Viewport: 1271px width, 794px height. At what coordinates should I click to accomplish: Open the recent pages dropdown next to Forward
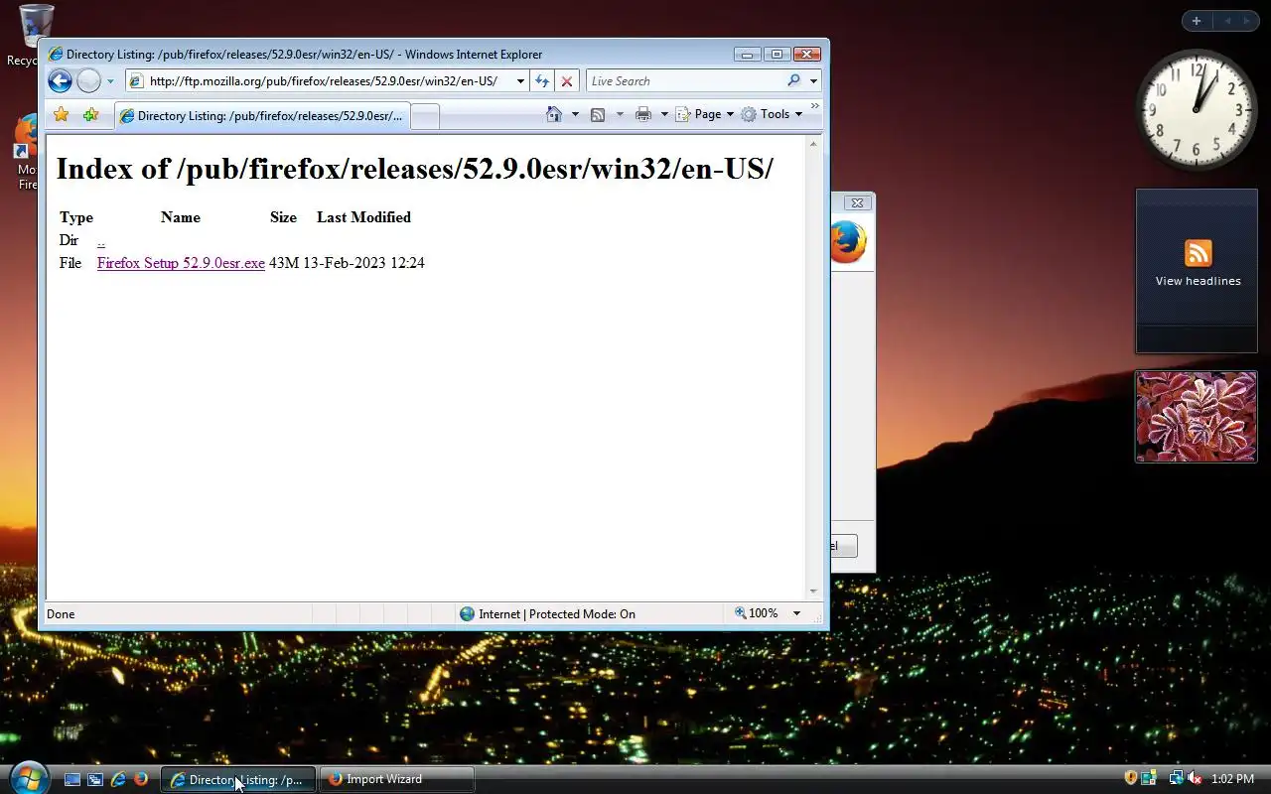click(110, 81)
